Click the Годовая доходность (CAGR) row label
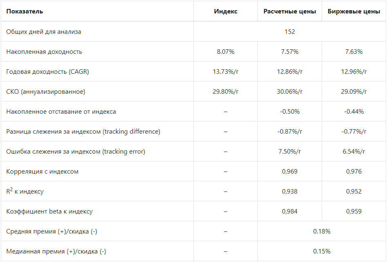387x262 pixels. point(48,72)
